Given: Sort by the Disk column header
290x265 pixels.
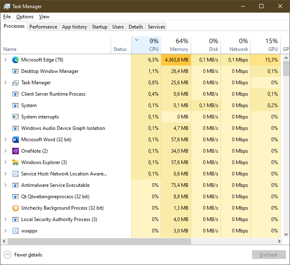Looking at the screenshot, I should point(206,45).
